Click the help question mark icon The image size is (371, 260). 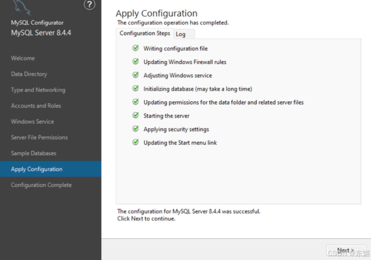coord(89,5)
